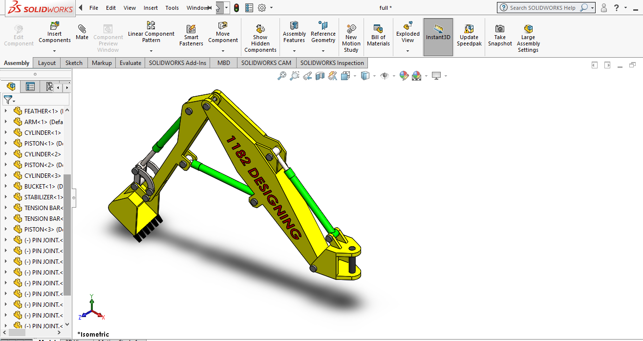Click Dynamic Annotation Views icon
This screenshot has width=643, height=341.
332,76
